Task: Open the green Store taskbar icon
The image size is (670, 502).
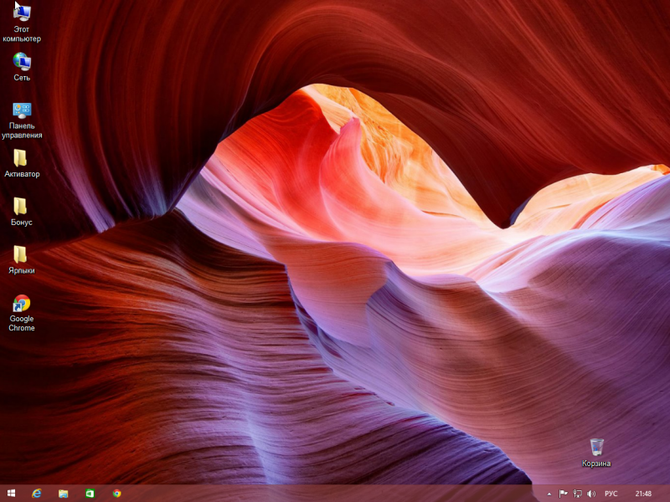Action: click(90, 494)
